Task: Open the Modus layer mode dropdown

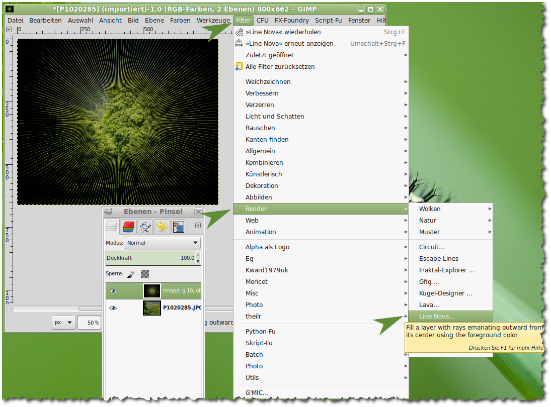Action: (x=162, y=243)
